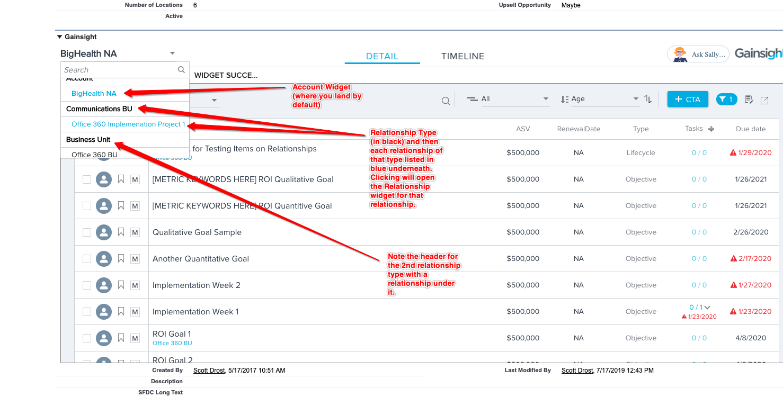This screenshot has height=397, width=783.
Task: Click owner avatar in ROI Goal 1 row
Action: pos(104,338)
